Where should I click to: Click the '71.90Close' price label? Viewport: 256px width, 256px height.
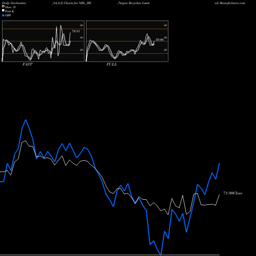coord(233,193)
